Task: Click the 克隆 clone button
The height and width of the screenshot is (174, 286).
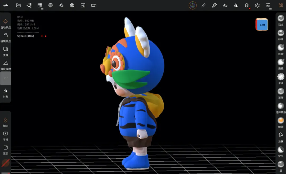Action: tap(6, 51)
